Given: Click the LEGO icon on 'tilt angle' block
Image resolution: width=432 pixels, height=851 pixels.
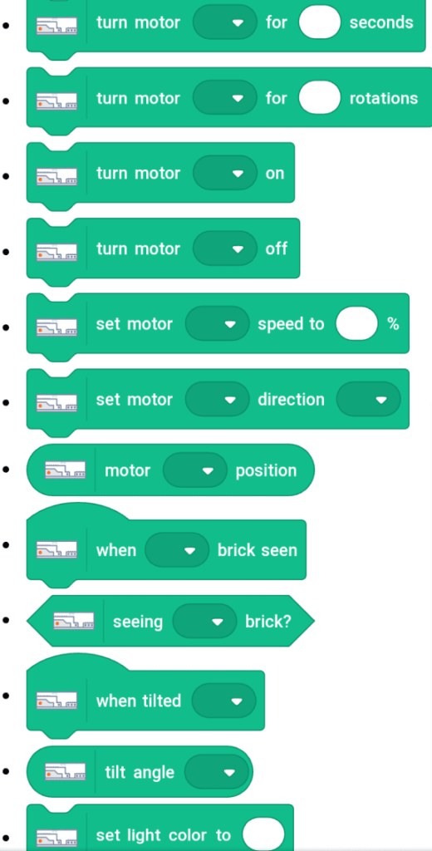Looking at the screenshot, I should [x=65, y=772].
